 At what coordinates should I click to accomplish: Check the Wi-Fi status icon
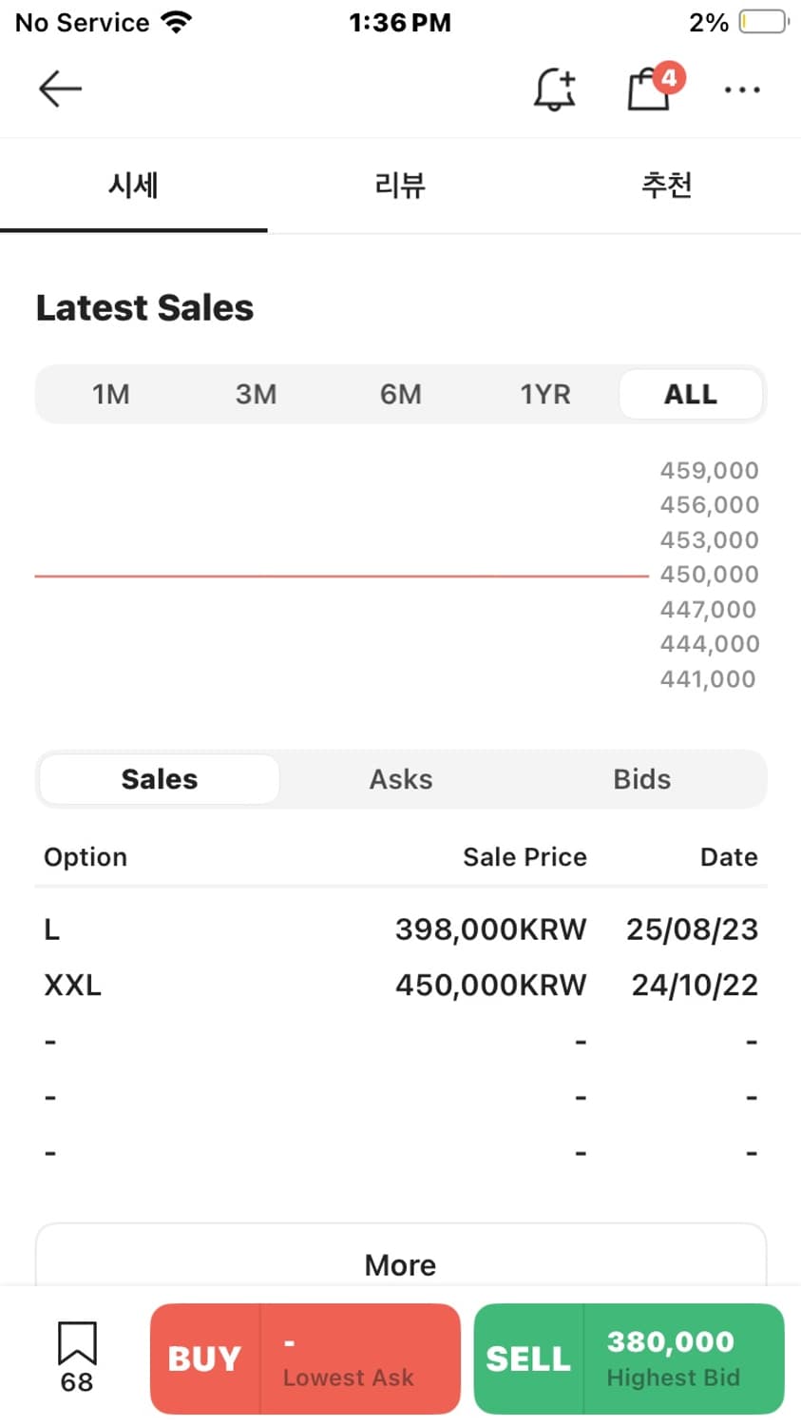click(177, 22)
